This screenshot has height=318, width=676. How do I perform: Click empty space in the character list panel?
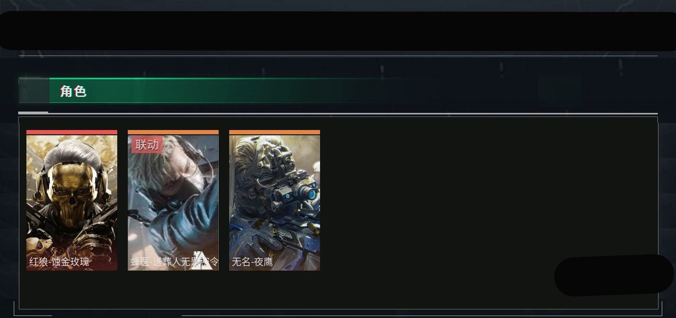(x=458, y=197)
